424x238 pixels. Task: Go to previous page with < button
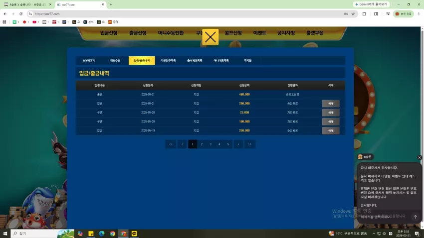[x=182, y=144]
